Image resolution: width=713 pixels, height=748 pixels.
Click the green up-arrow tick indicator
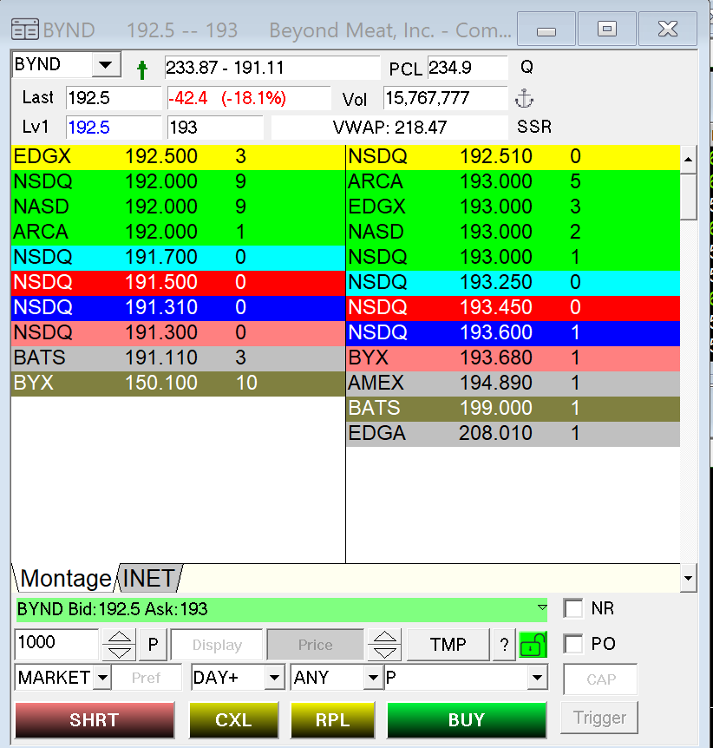pyautogui.click(x=141, y=69)
